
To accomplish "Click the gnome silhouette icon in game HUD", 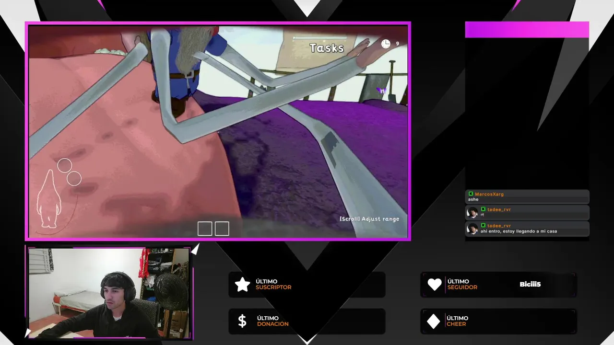I will pos(49,198).
